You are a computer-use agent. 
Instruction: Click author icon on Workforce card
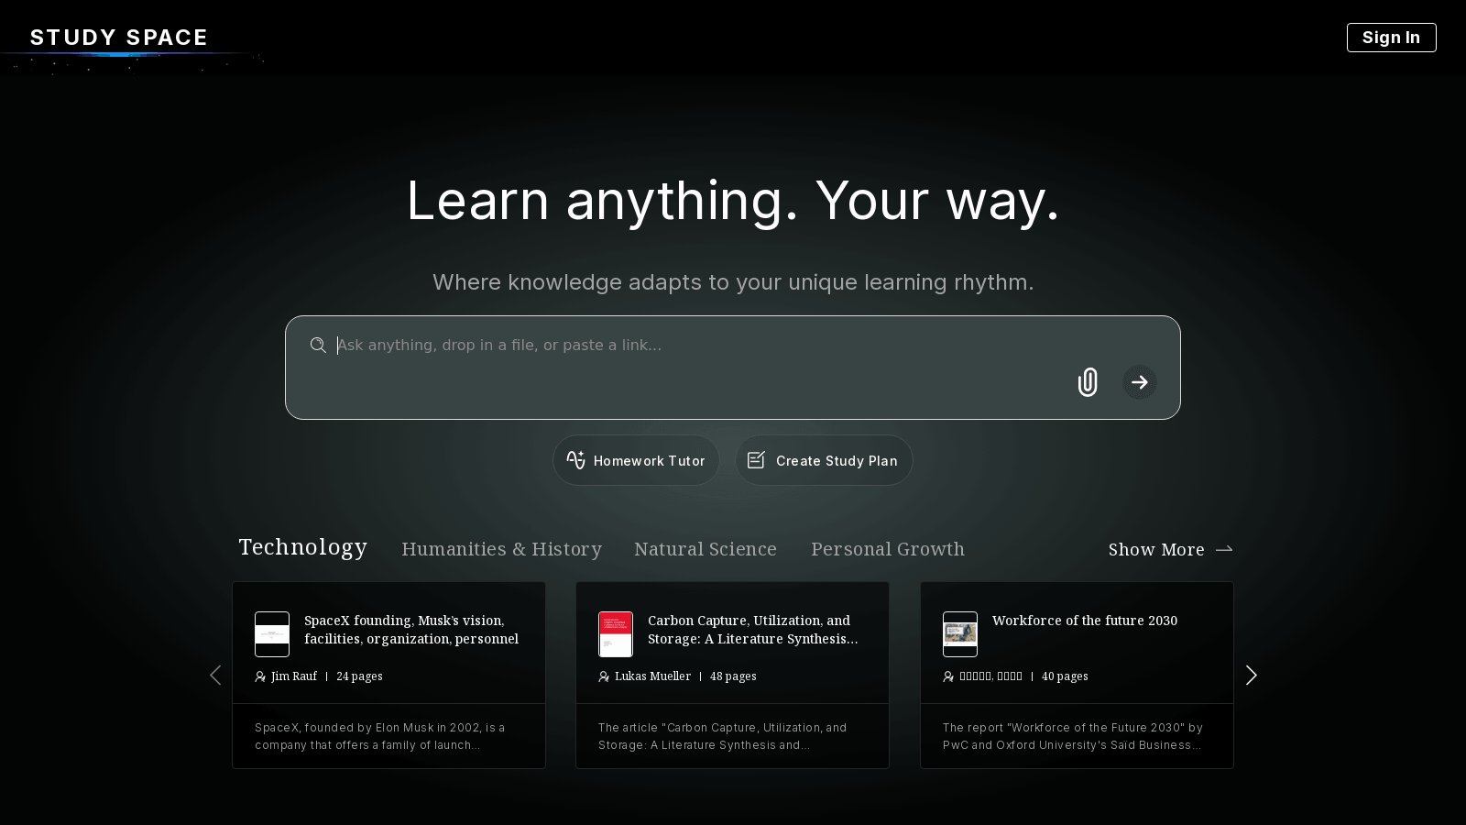[948, 676]
